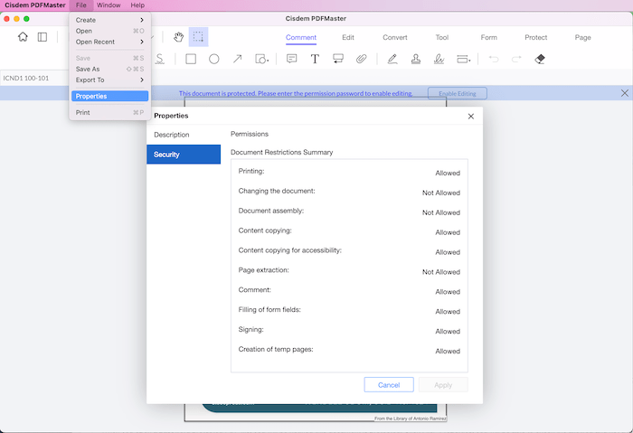
Task: Choose Save As from File menu
Action: [x=109, y=69]
